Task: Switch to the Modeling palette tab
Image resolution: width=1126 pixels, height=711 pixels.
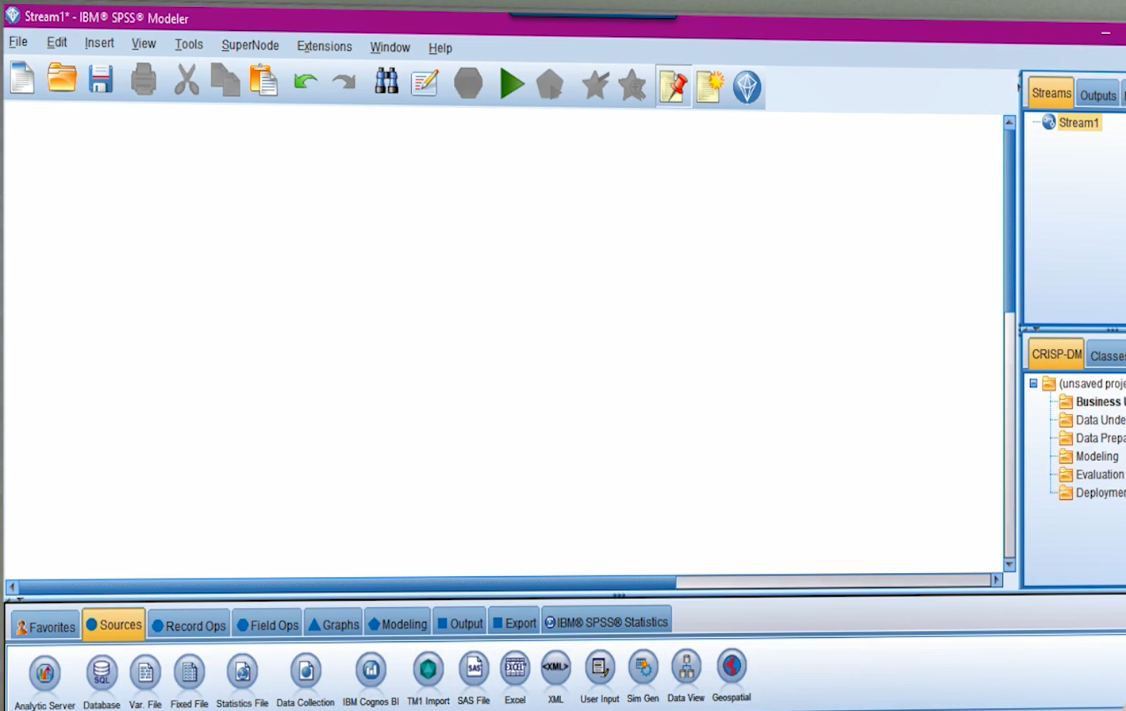Action: pos(398,625)
